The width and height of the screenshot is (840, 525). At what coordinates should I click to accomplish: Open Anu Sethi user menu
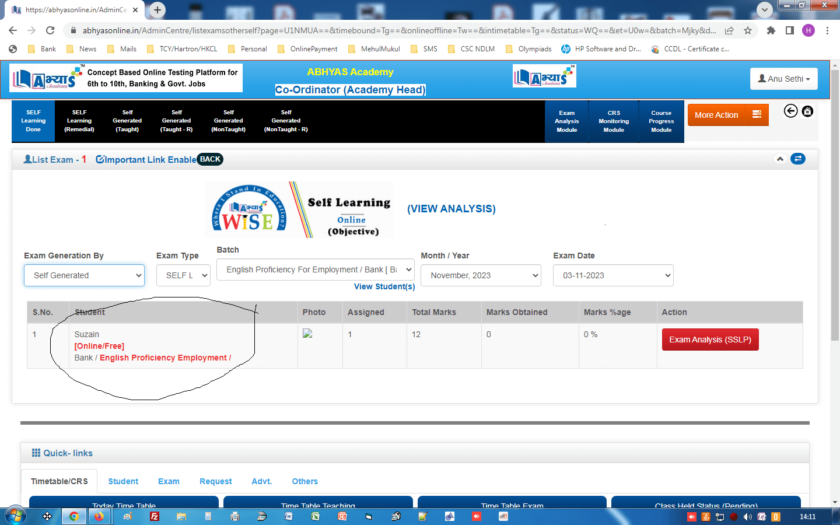tap(783, 79)
